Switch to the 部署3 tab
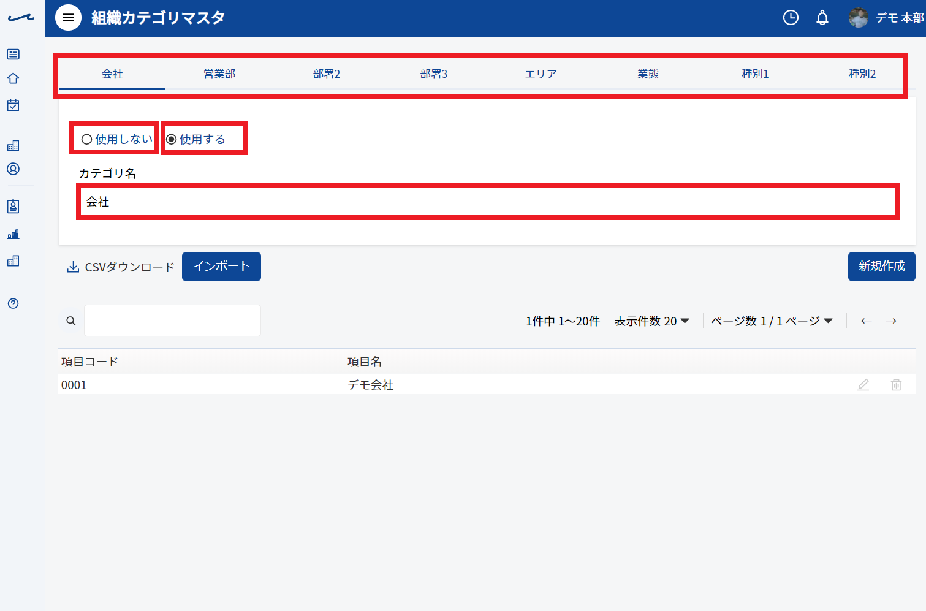The width and height of the screenshot is (926, 611). click(x=434, y=74)
